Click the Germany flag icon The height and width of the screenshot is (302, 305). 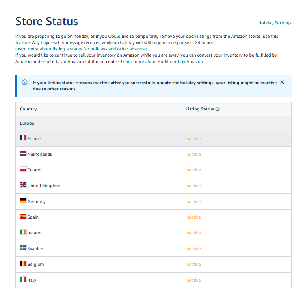point(23,201)
